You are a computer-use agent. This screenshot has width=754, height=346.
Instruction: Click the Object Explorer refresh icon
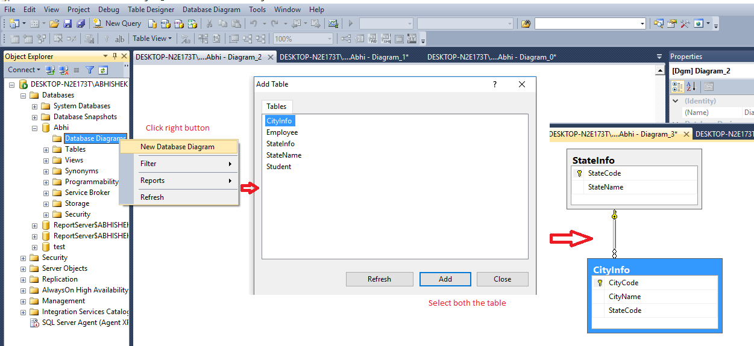click(x=102, y=70)
